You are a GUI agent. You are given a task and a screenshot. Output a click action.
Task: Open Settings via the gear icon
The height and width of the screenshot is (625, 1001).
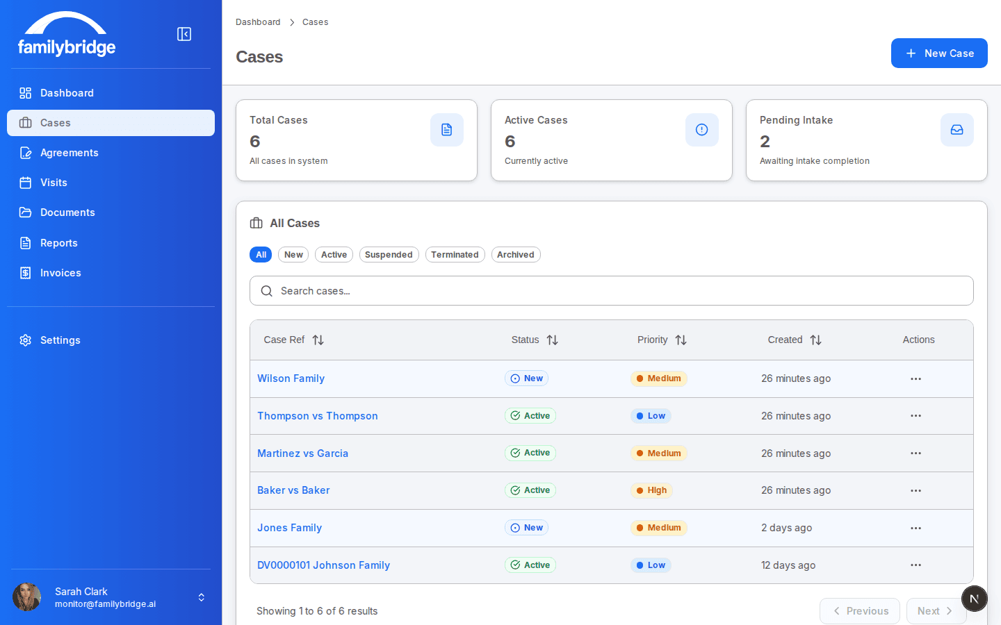[25, 340]
